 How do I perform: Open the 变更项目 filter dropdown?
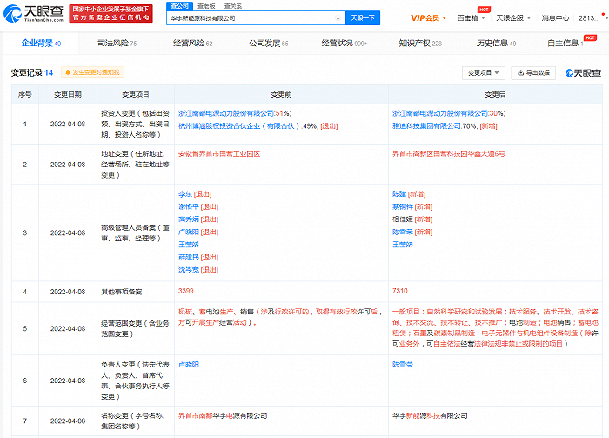483,73
